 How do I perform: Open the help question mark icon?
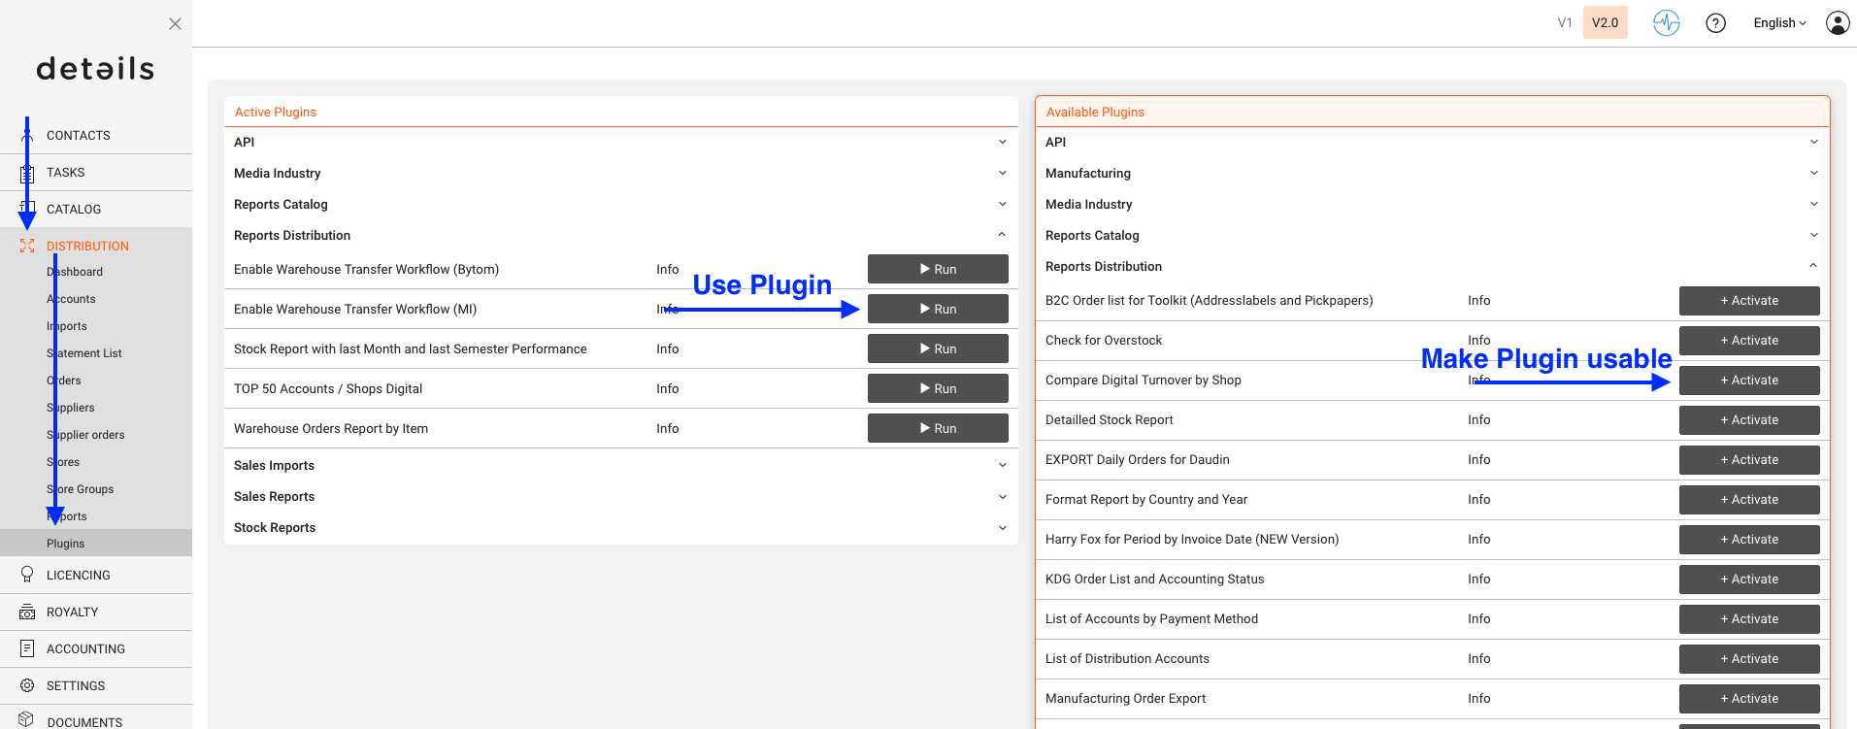1715,23
